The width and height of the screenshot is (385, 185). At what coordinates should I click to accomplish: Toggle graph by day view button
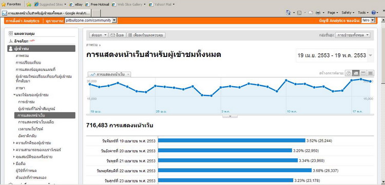(x=356, y=73)
